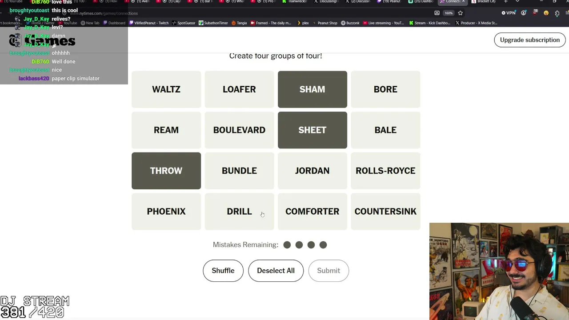Click the 'Create four groups of four!' heading
The height and width of the screenshot is (320, 569).
click(x=276, y=56)
